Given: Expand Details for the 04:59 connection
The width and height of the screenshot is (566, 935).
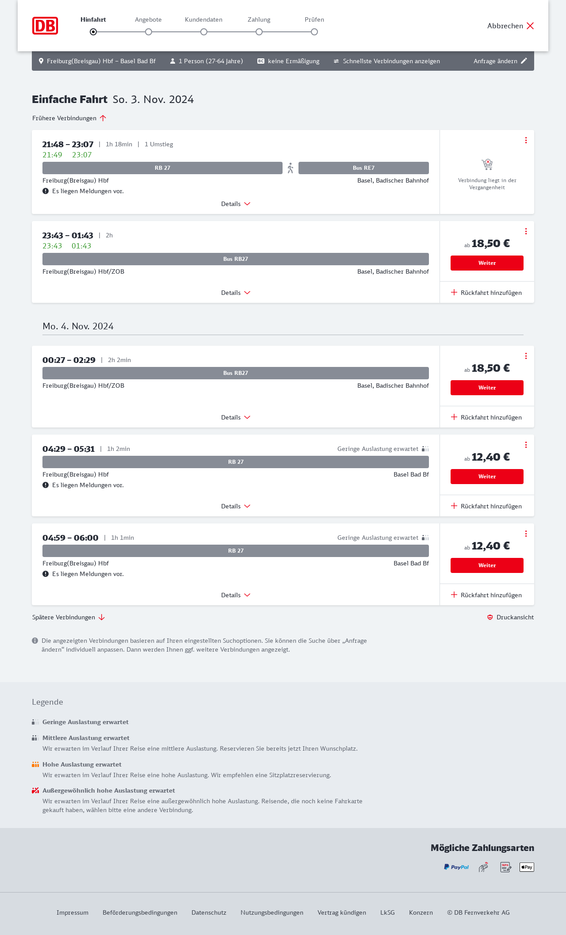Looking at the screenshot, I should click(236, 595).
